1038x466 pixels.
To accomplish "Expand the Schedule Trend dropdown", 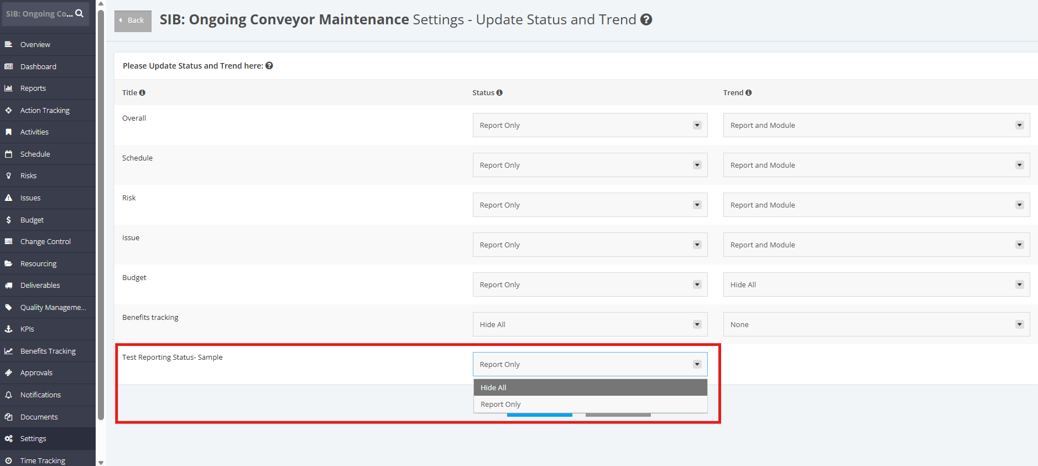I will 877,165.
